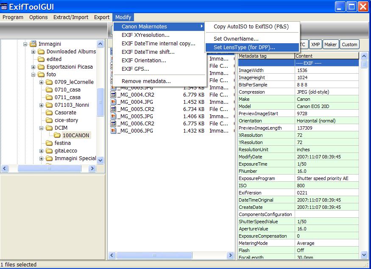Open the Export menu
This screenshot has height=269, width=371.
pos(101,17)
